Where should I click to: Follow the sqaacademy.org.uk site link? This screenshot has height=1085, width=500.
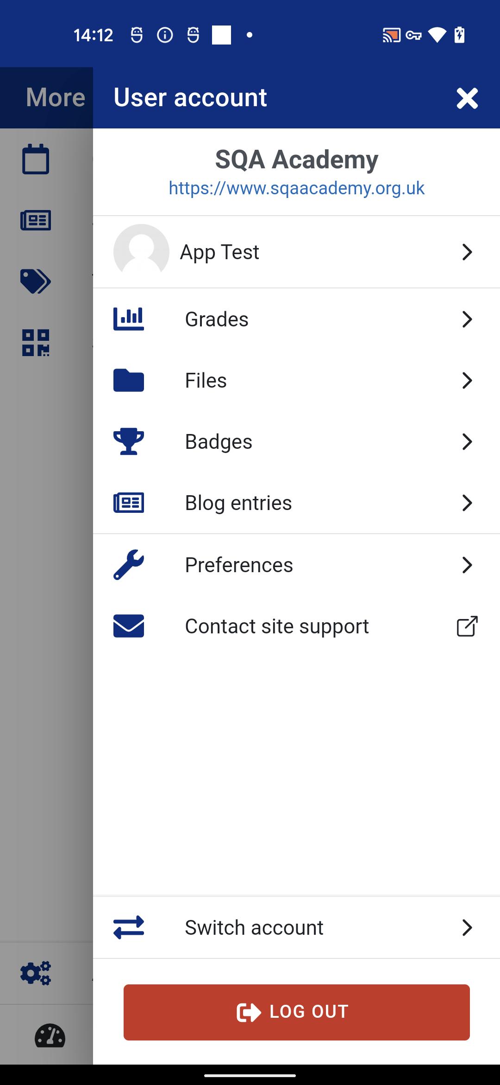(x=297, y=188)
